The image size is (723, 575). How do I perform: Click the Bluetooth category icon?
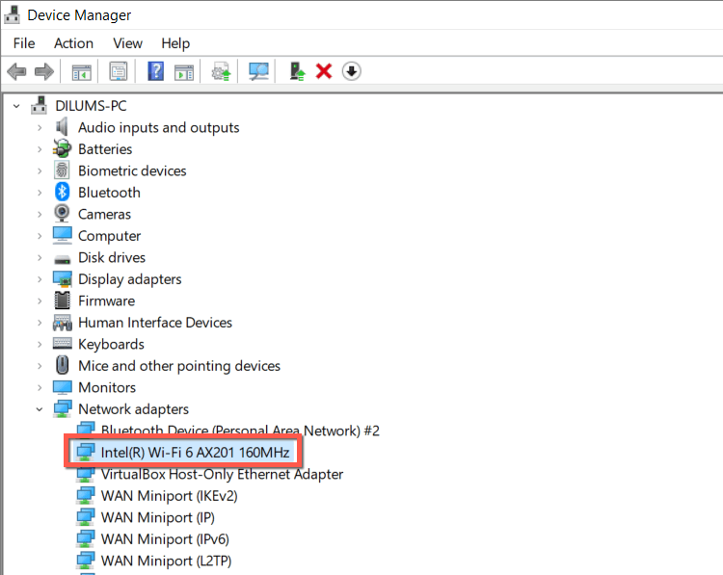[62, 192]
